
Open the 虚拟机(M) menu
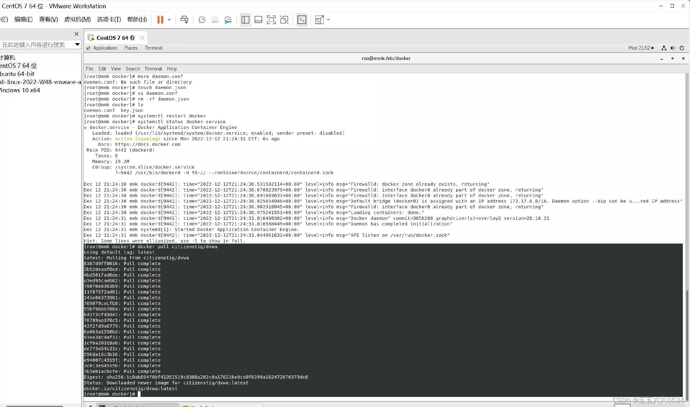(77, 19)
